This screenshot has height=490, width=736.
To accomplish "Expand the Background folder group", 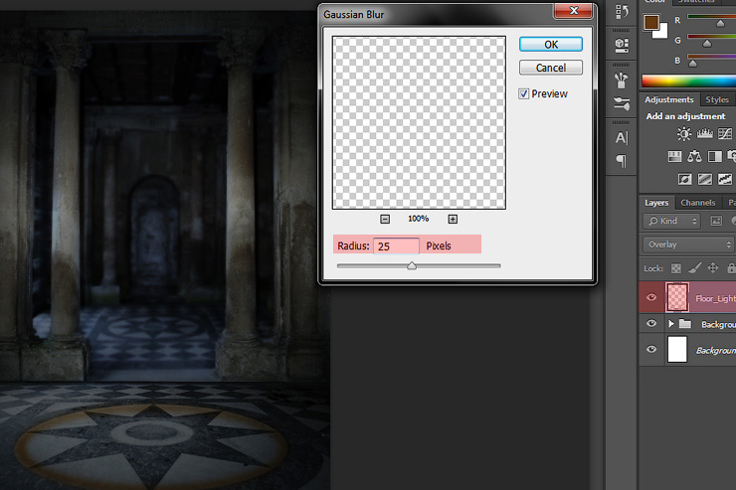I will (671, 324).
